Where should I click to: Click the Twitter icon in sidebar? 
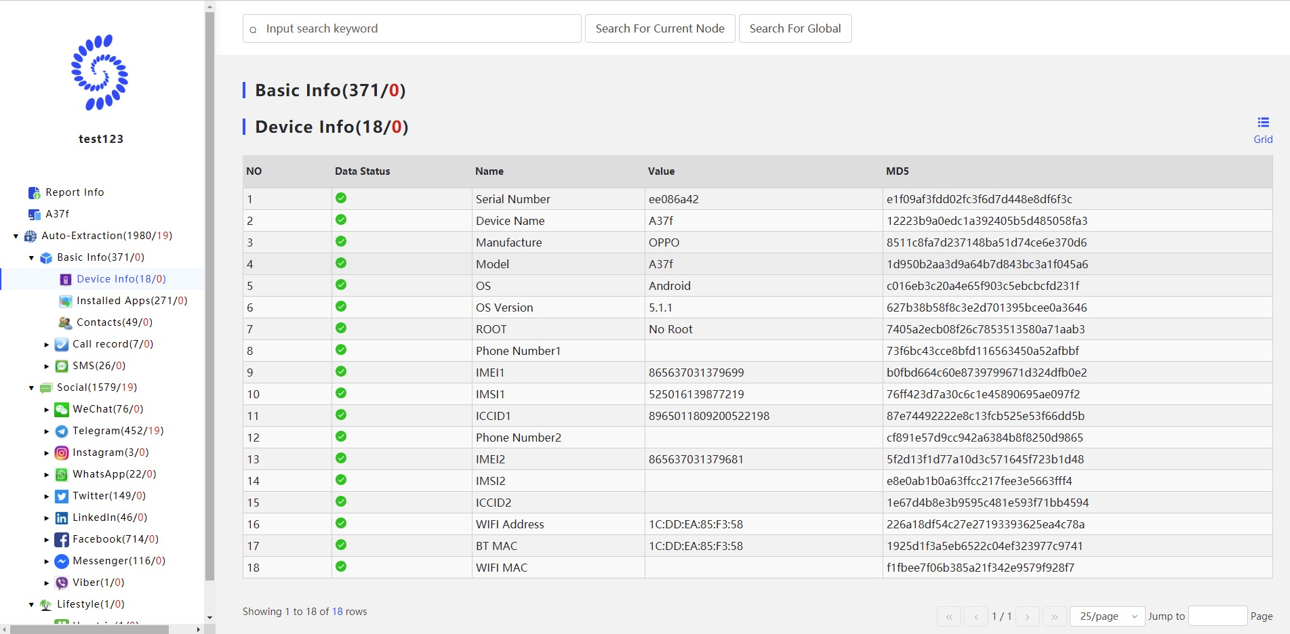tap(62, 496)
